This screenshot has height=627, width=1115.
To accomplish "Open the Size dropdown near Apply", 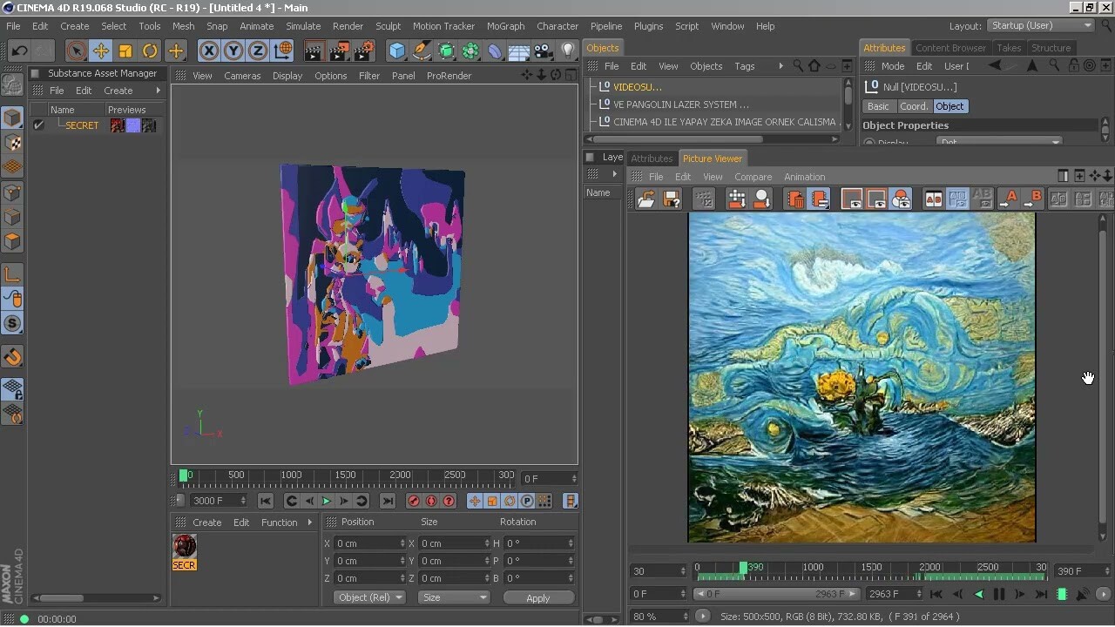I will point(454,597).
